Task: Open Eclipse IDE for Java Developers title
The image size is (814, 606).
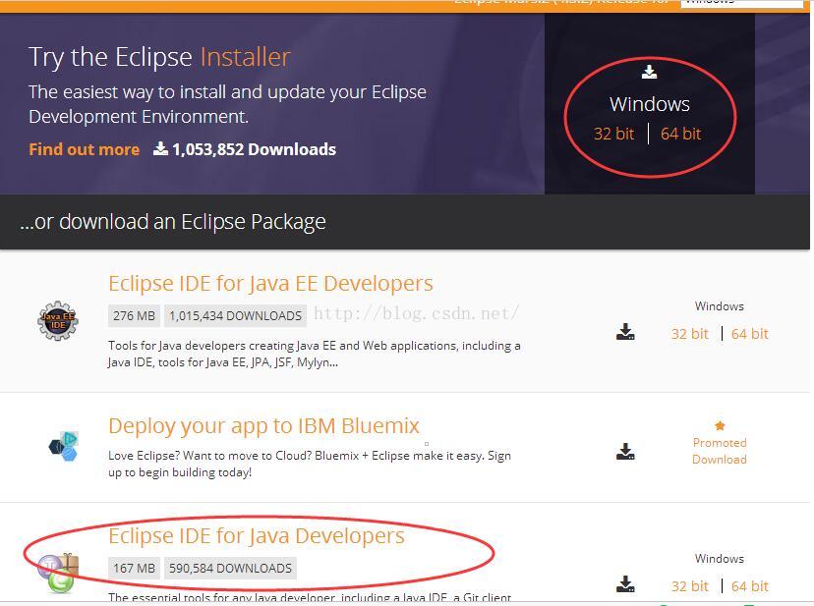Action: coord(257,536)
